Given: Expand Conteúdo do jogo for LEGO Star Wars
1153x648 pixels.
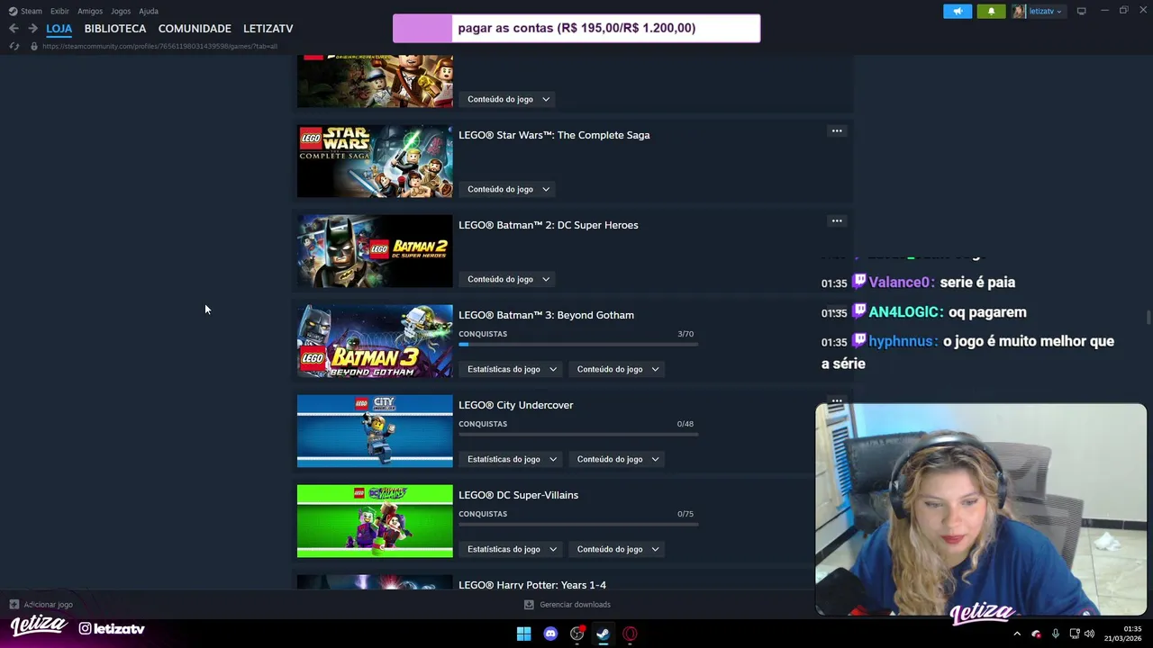Looking at the screenshot, I should 508,189.
